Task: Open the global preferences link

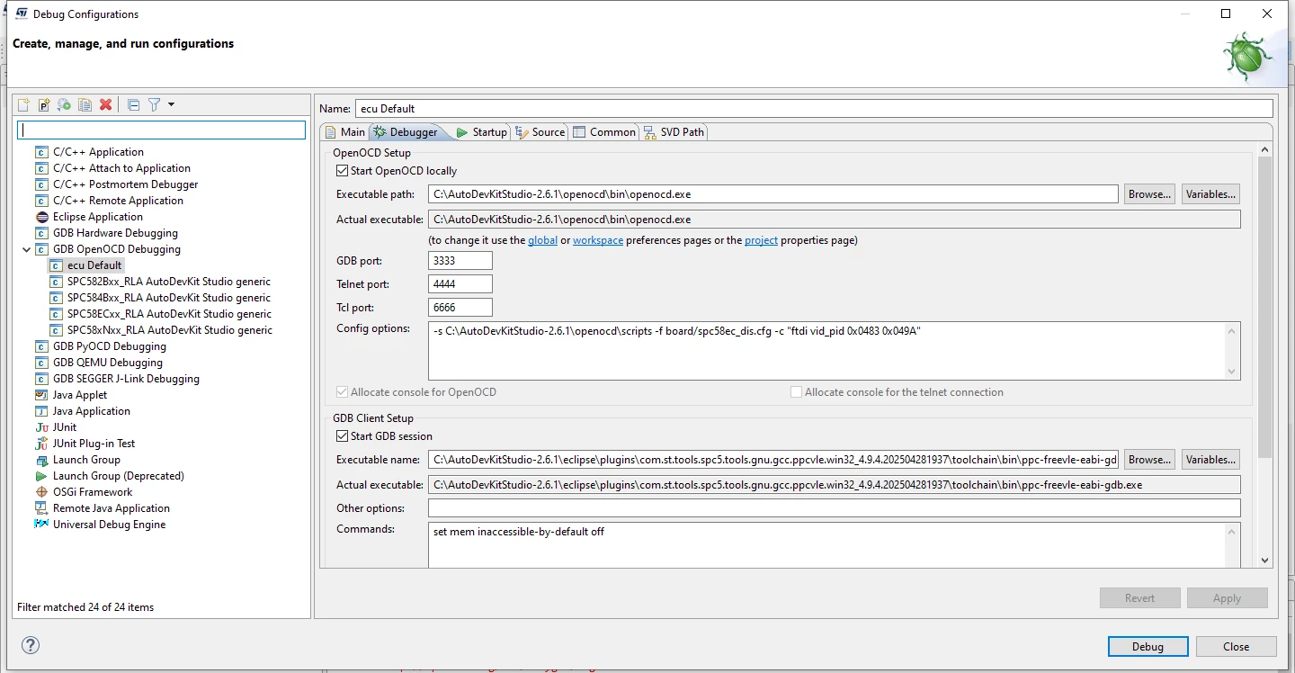Action: [542, 240]
